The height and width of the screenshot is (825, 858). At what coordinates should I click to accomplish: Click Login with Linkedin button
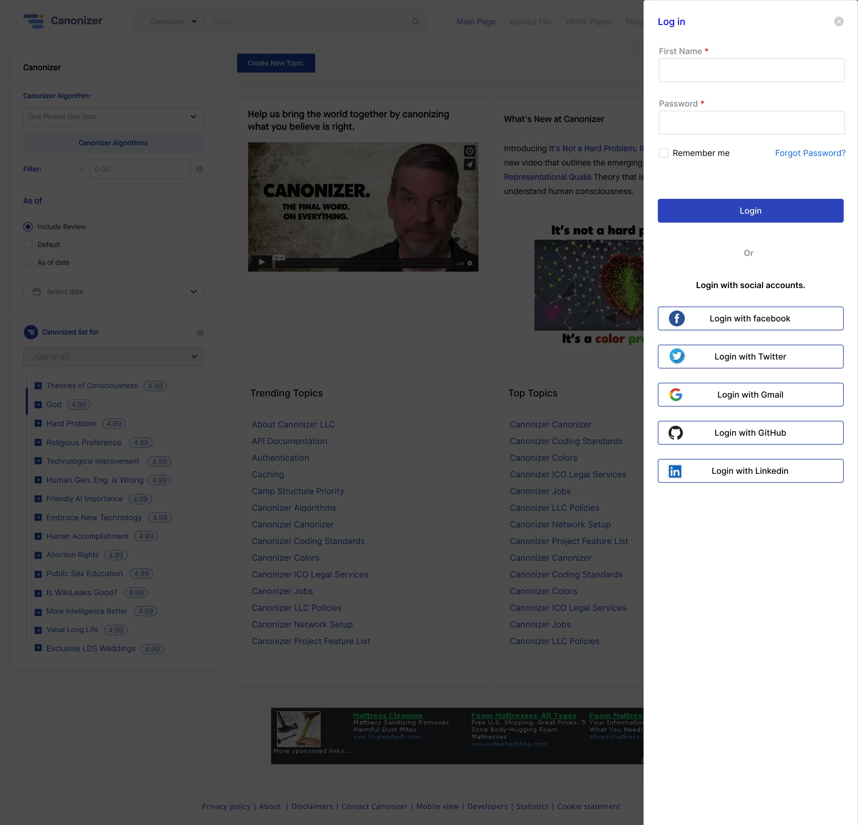click(750, 471)
